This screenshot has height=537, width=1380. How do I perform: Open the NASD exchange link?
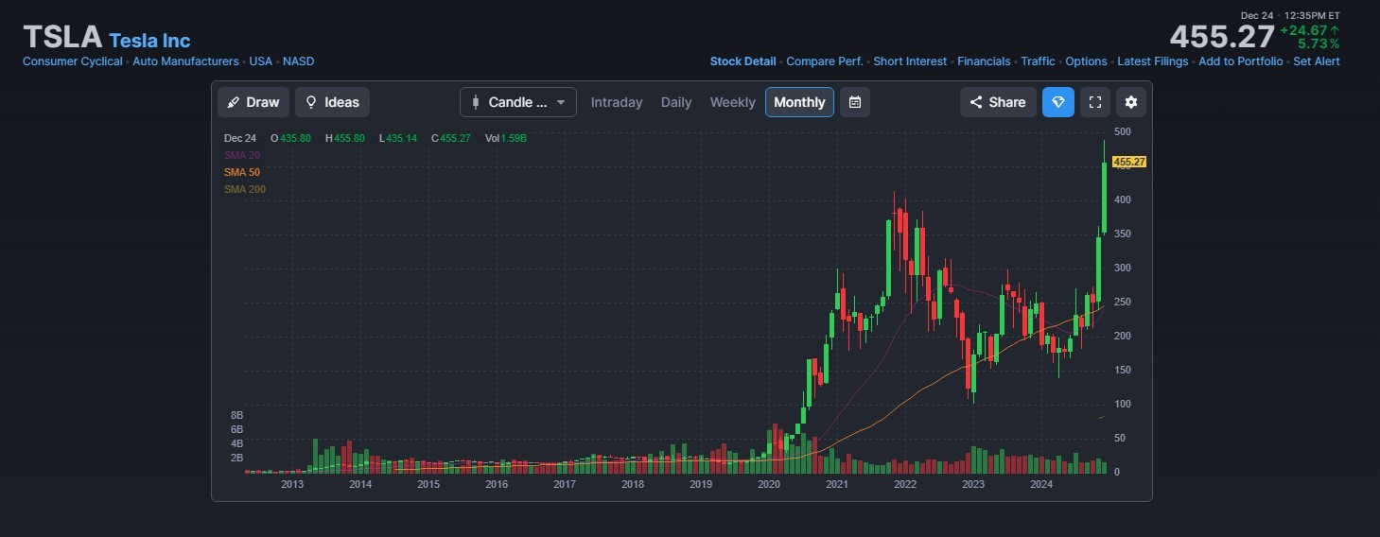pyautogui.click(x=298, y=61)
